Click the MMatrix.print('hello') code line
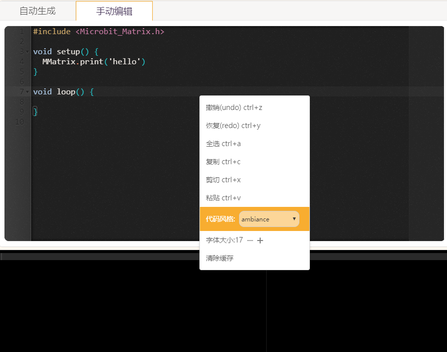This screenshot has width=447, height=352. coord(94,62)
